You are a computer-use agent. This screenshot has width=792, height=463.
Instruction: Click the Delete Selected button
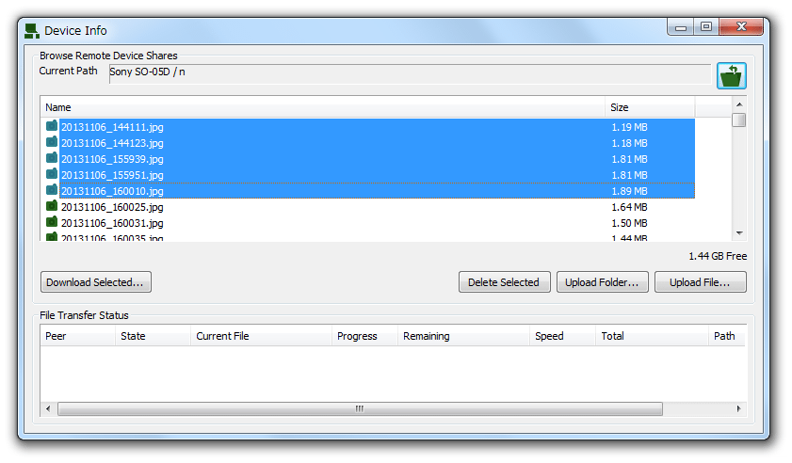pyautogui.click(x=504, y=282)
